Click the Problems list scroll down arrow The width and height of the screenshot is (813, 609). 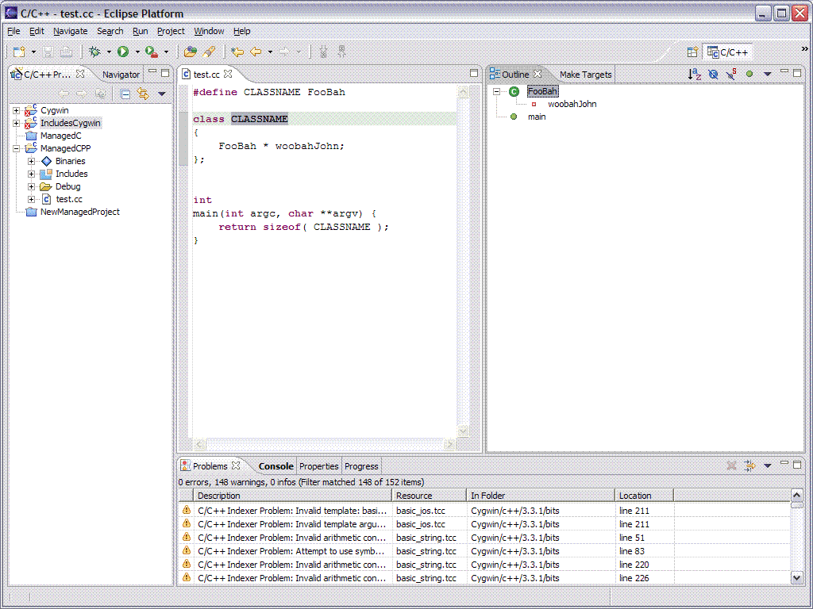797,578
